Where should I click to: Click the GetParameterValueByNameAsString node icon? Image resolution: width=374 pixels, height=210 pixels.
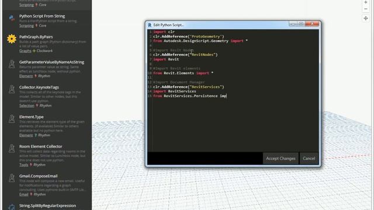[12, 64]
